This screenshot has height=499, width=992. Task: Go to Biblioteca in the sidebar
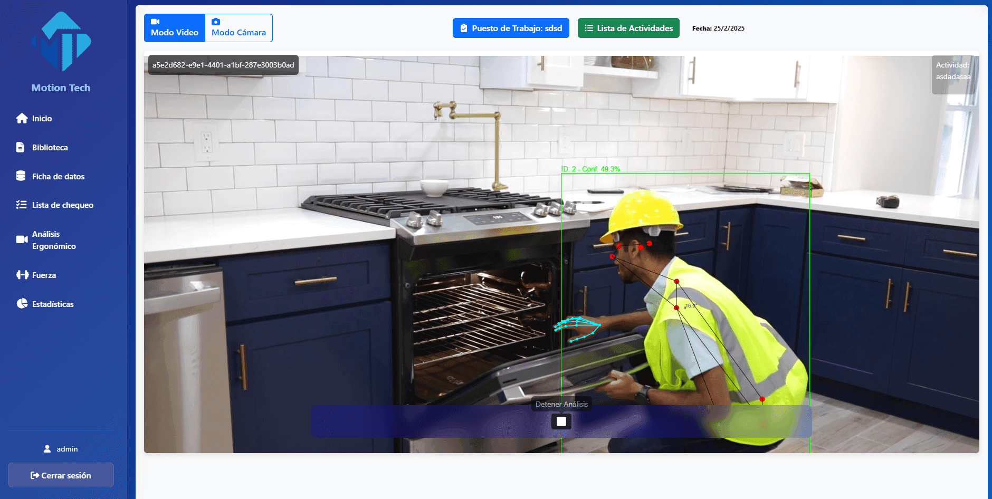click(50, 147)
